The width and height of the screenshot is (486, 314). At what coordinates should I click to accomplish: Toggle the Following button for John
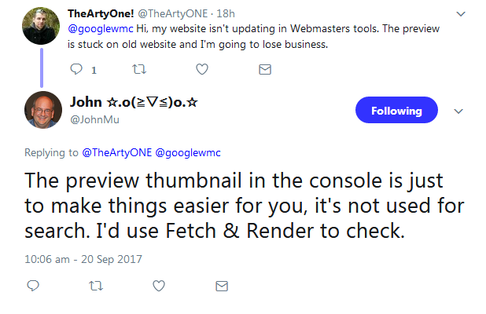[x=396, y=111]
